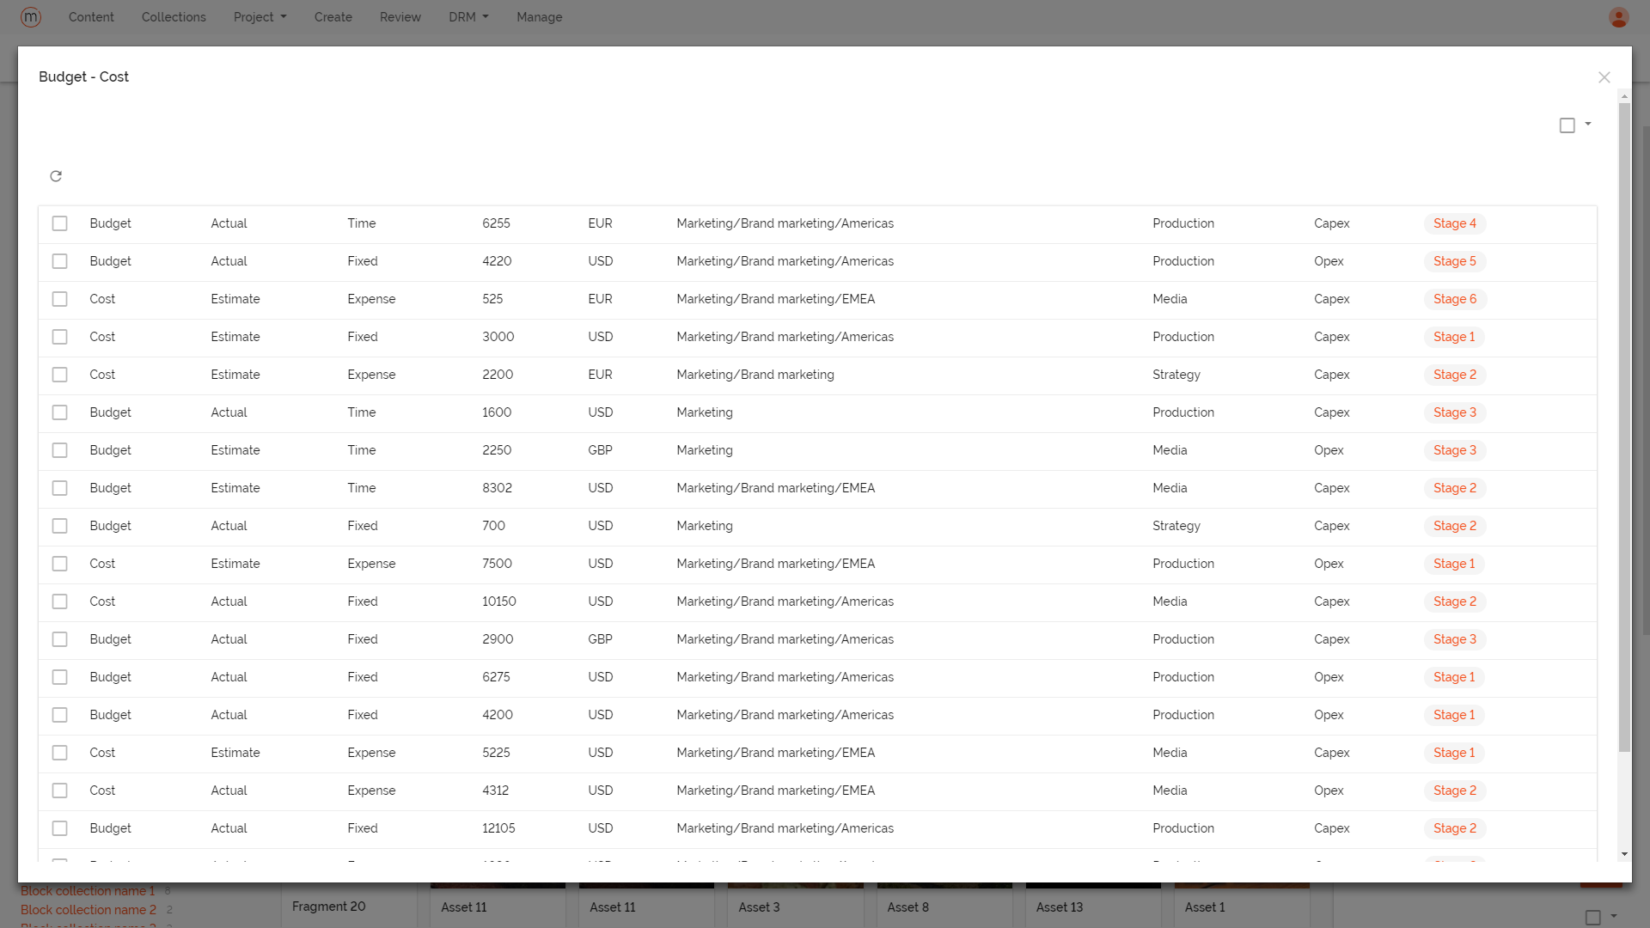Click Stage 2 tag in the 10150 row

pos(1455,601)
